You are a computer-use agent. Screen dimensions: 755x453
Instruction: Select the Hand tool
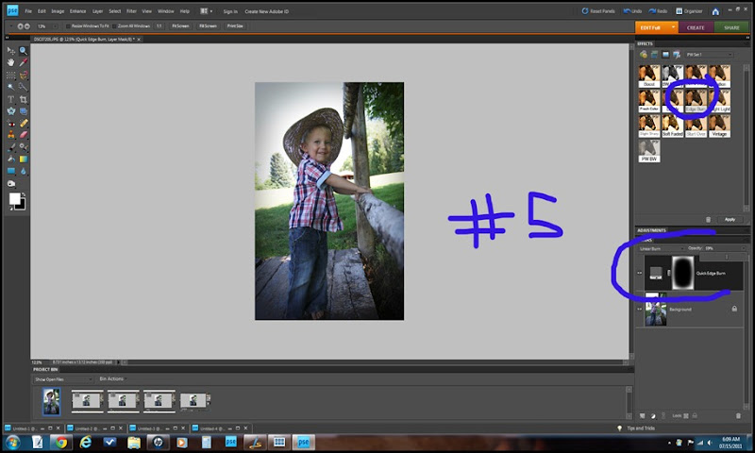(x=10, y=62)
